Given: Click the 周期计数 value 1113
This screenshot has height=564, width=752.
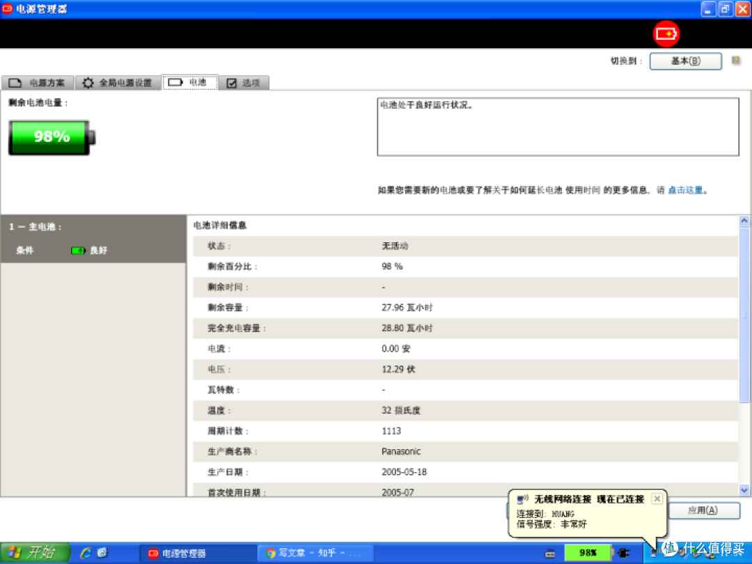Looking at the screenshot, I should [391, 431].
